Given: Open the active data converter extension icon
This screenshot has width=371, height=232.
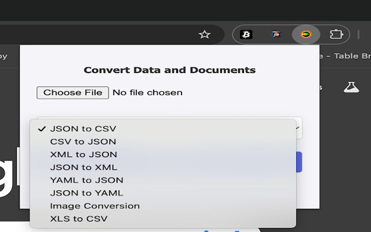Looking at the screenshot, I should [x=306, y=34].
